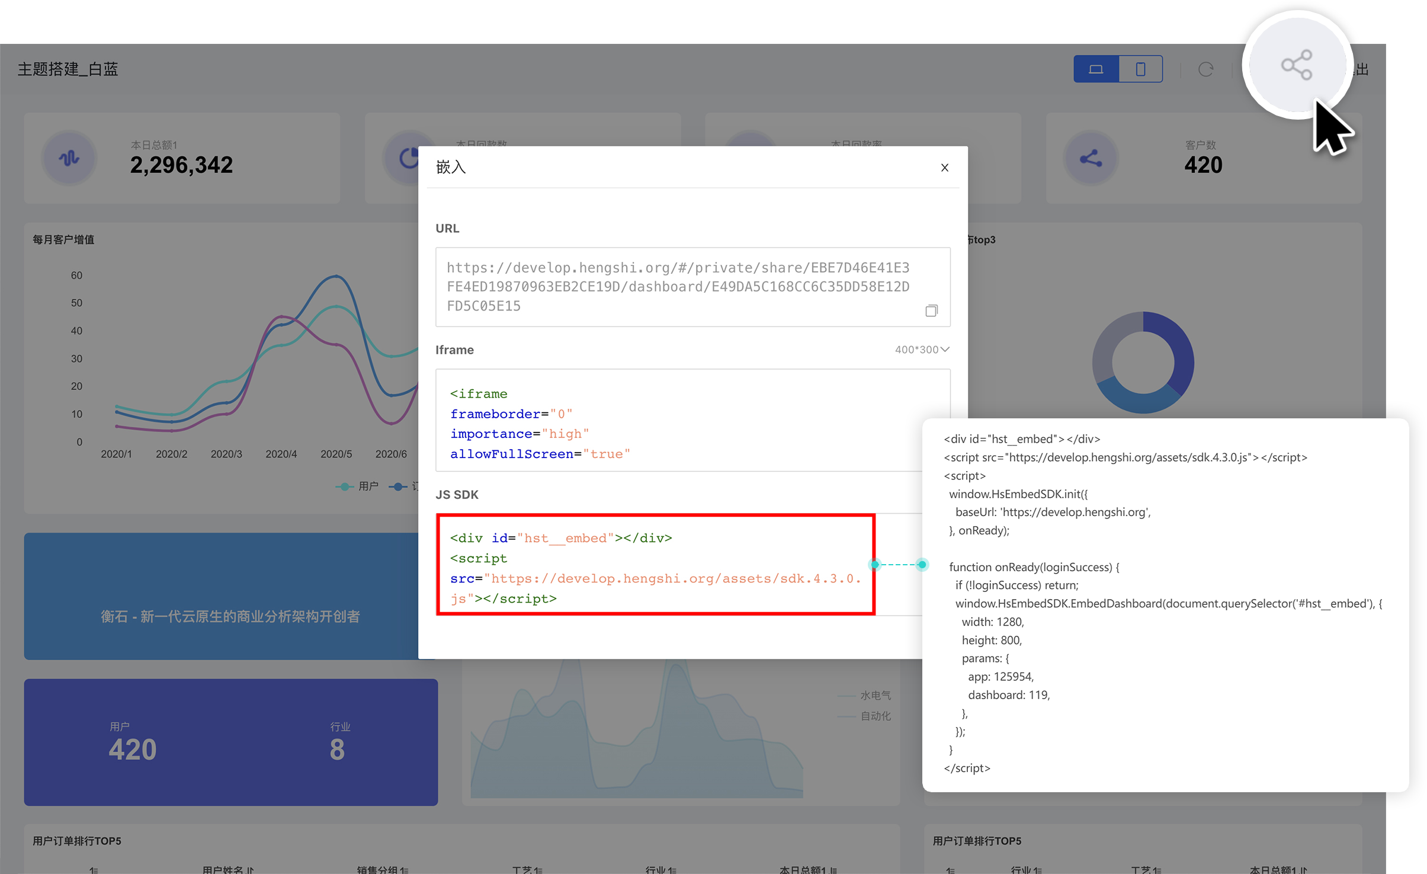Click the 用户 420 value in purple card
This screenshot has height=874, width=1427.
tap(132, 750)
